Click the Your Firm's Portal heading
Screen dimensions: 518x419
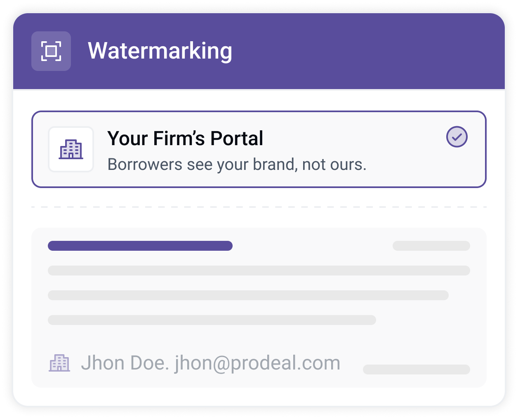tap(185, 139)
